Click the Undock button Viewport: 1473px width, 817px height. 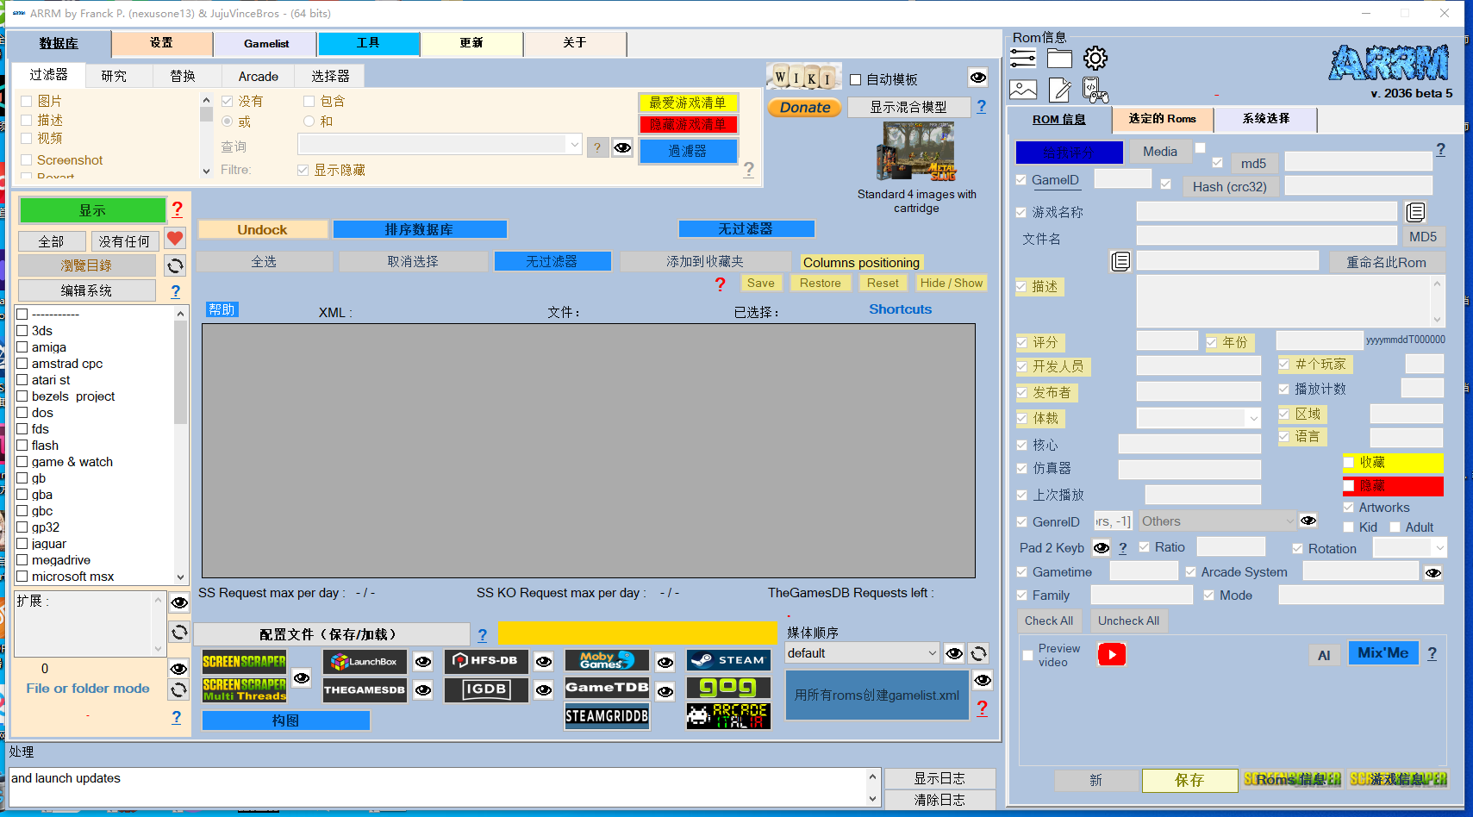coord(262,229)
